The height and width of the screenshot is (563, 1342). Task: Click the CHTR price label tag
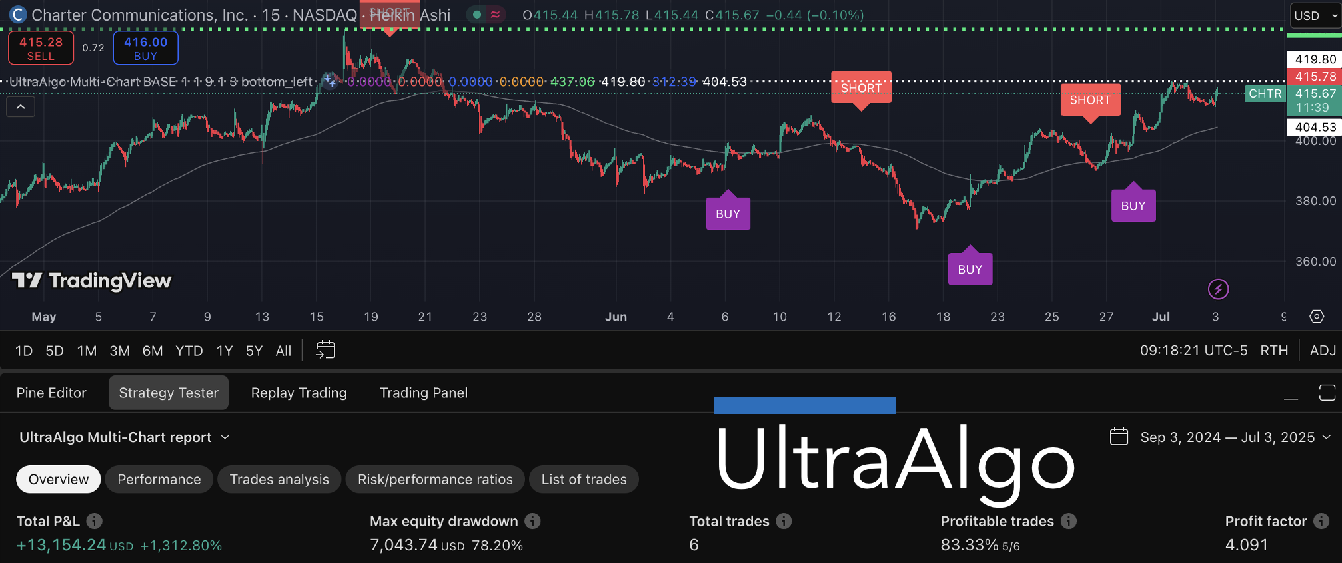click(1265, 94)
